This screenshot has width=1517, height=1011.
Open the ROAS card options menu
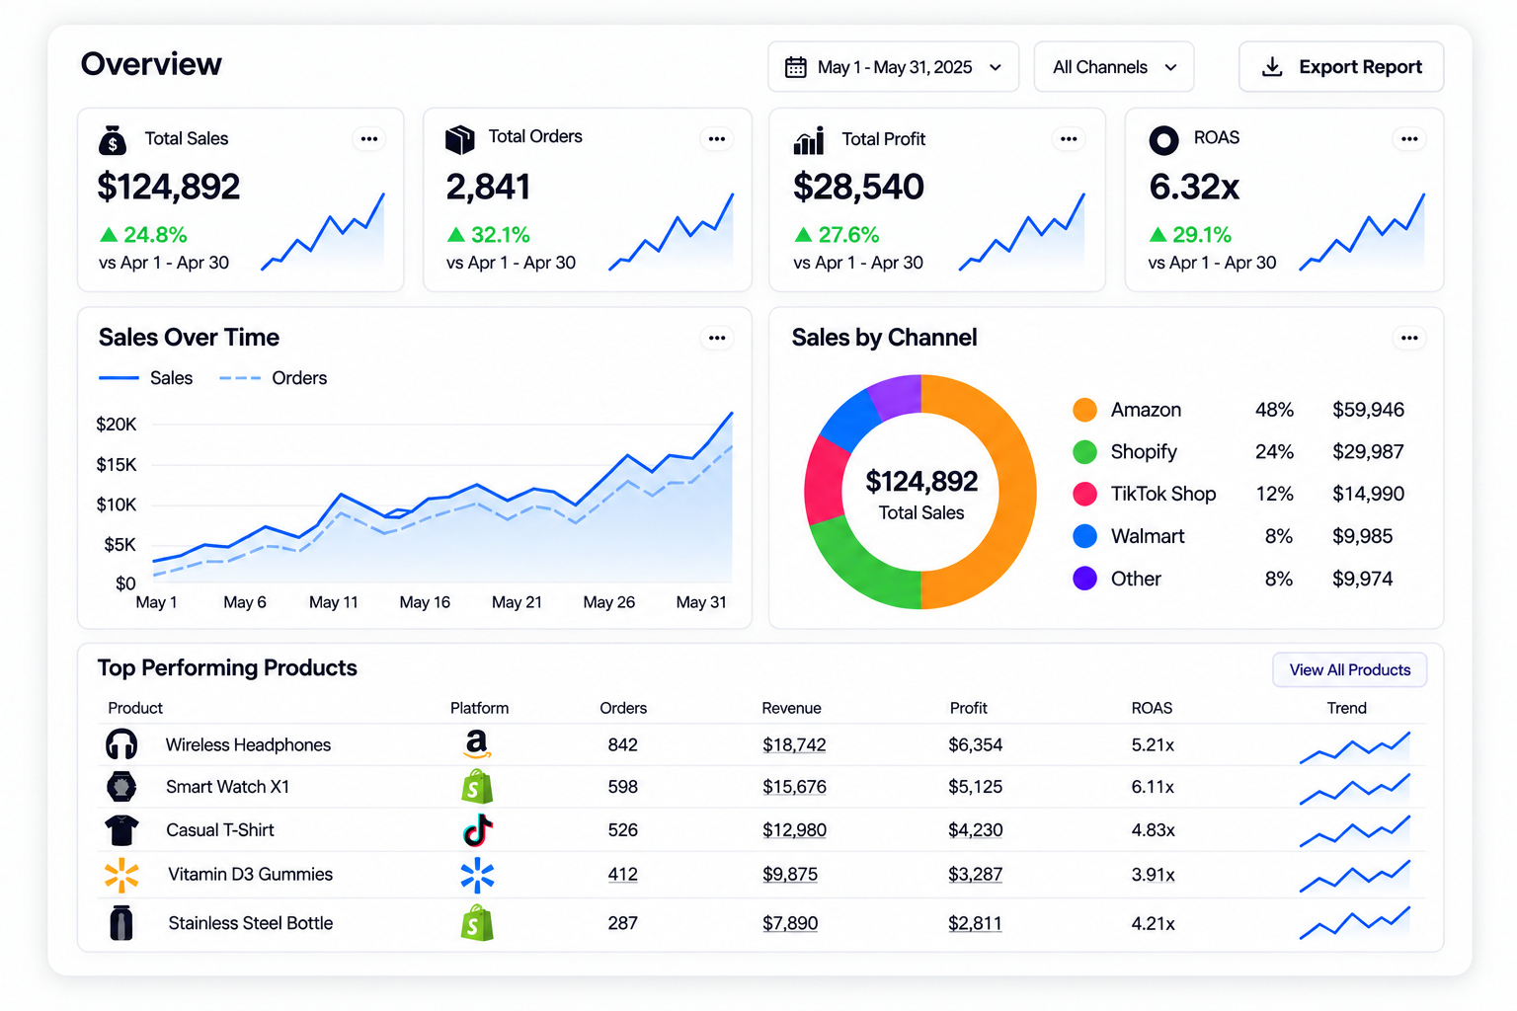(1409, 139)
